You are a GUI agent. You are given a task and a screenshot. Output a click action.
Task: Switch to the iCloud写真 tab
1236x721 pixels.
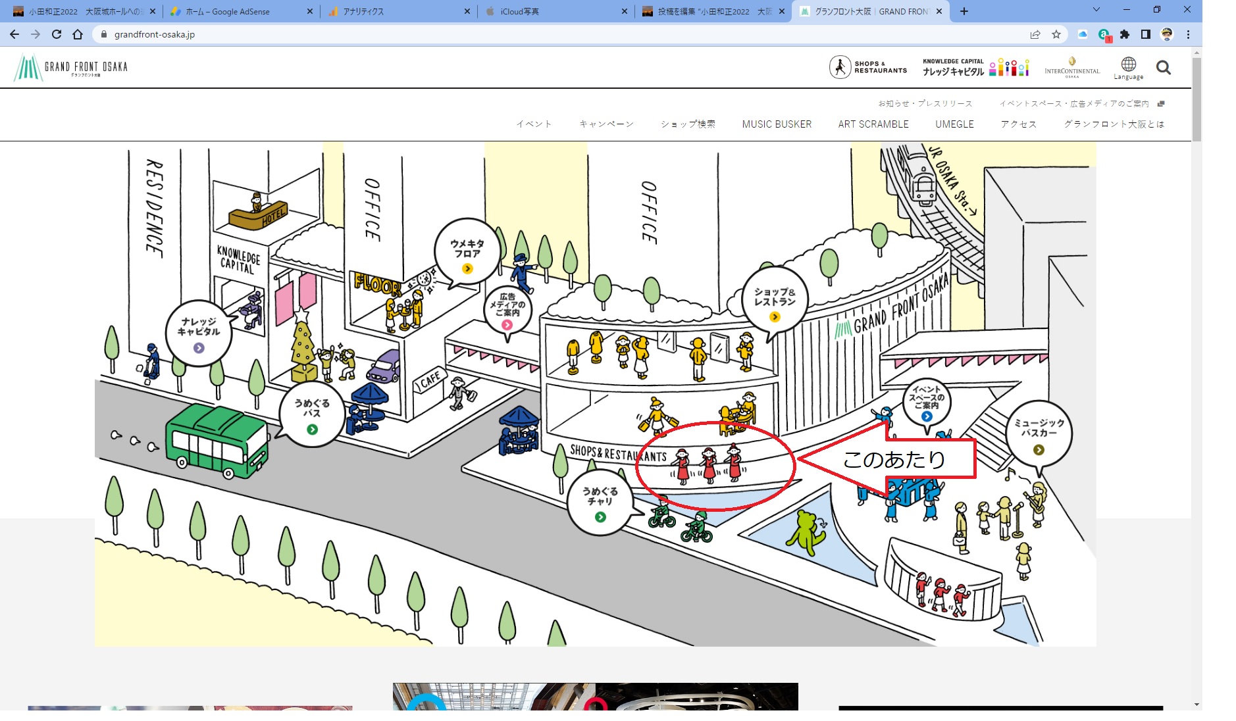pyautogui.click(x=519, y=11)
